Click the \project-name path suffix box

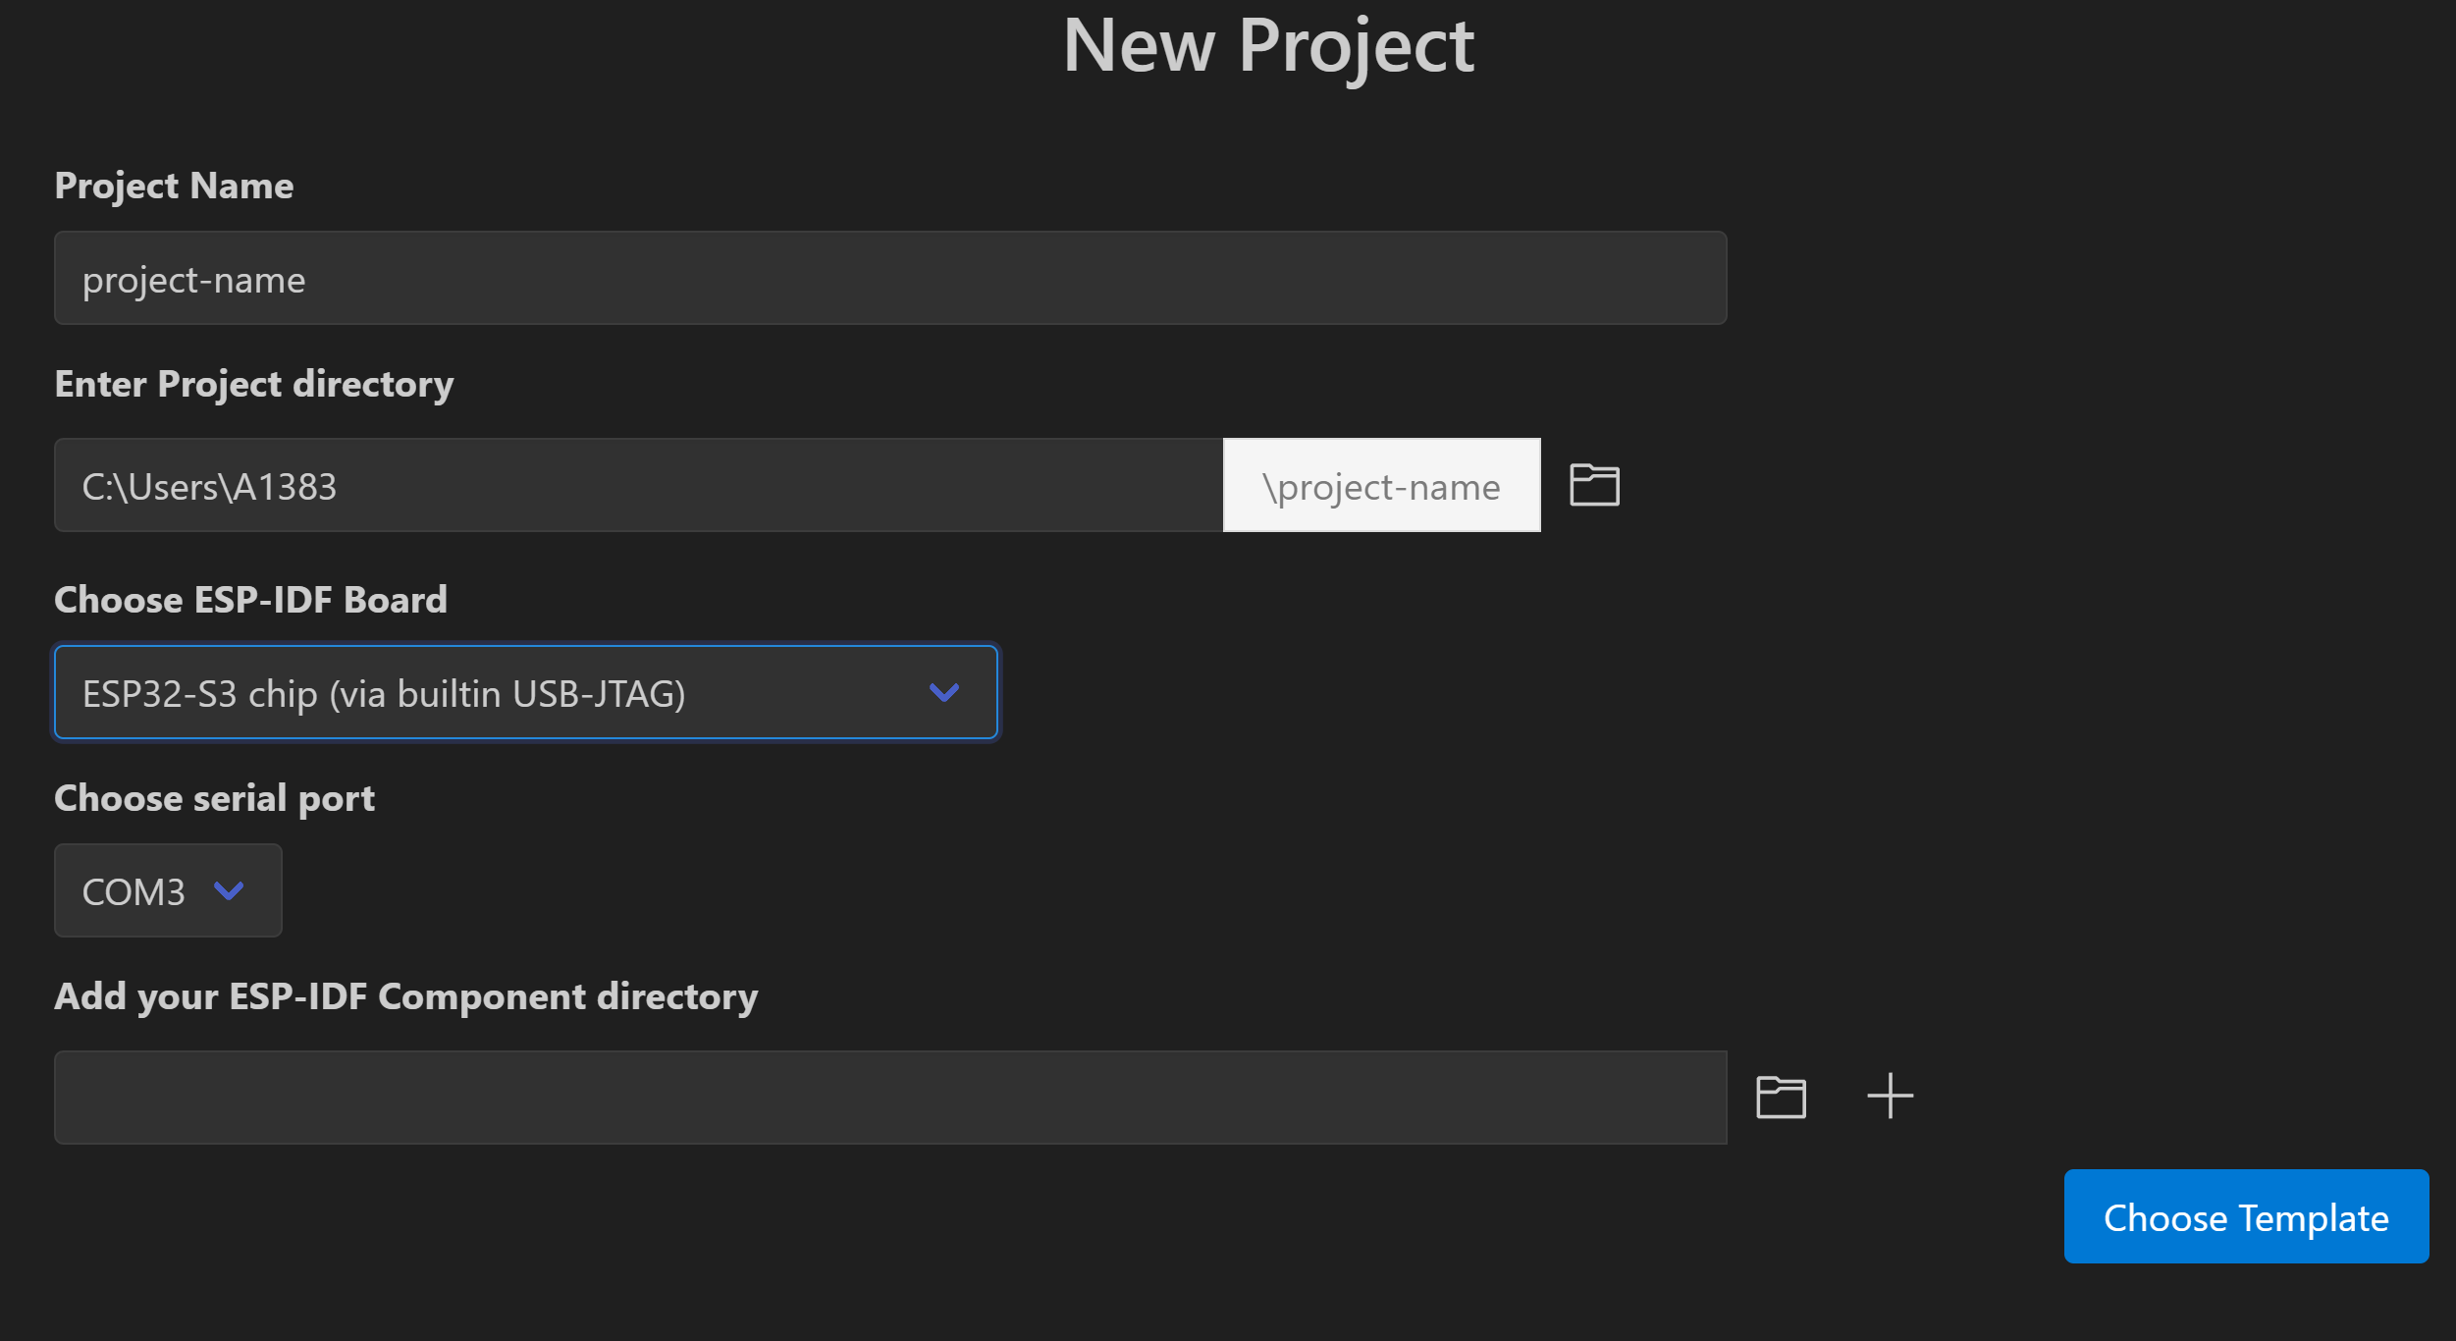pyautogui.click(x=1381, y=486)
